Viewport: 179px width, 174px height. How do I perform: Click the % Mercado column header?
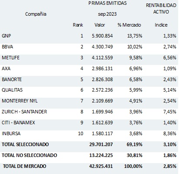point(129,25)
